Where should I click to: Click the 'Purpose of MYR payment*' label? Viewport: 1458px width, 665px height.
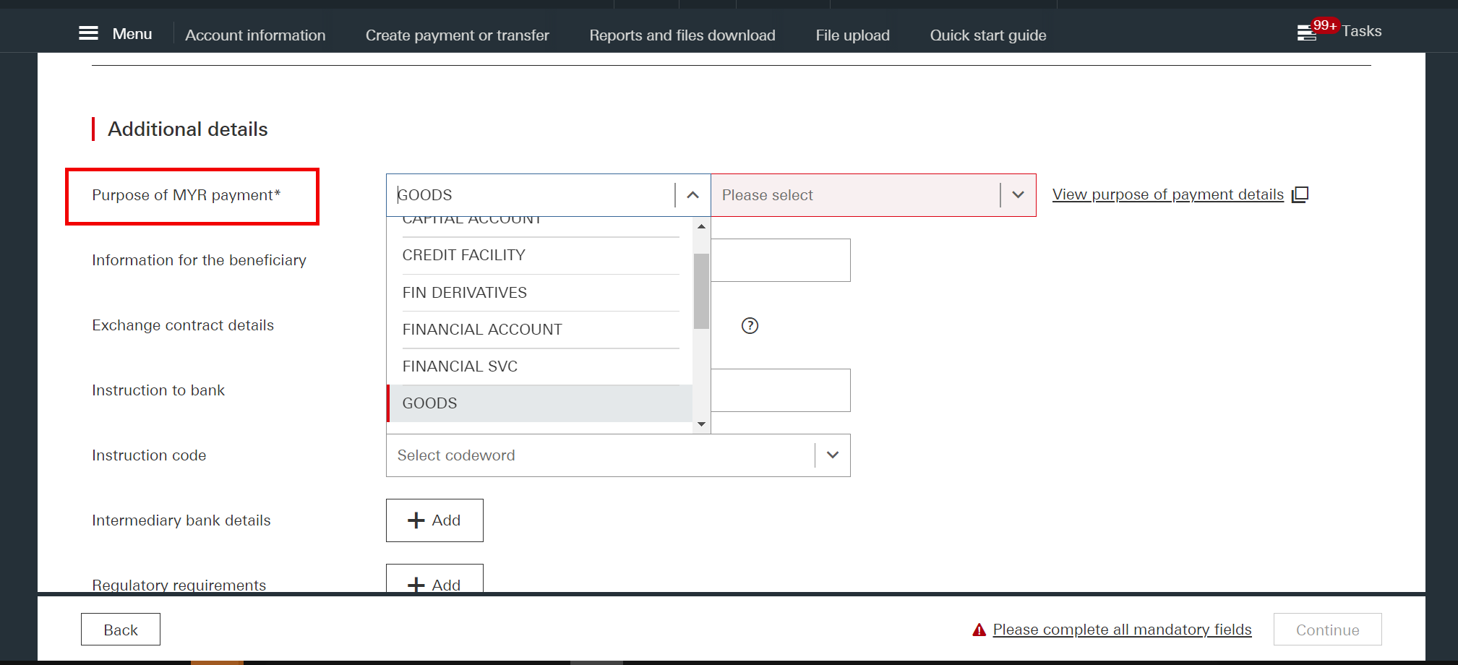pyautogui.click(x=186, y=195)
